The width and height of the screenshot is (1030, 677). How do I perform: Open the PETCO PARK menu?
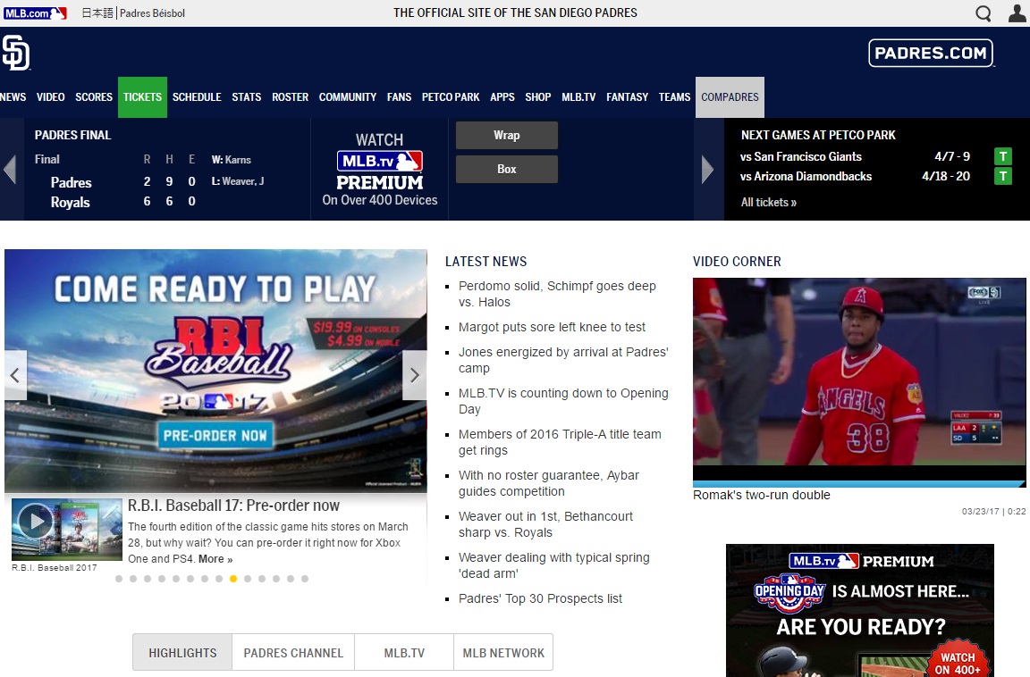[451, 97]
